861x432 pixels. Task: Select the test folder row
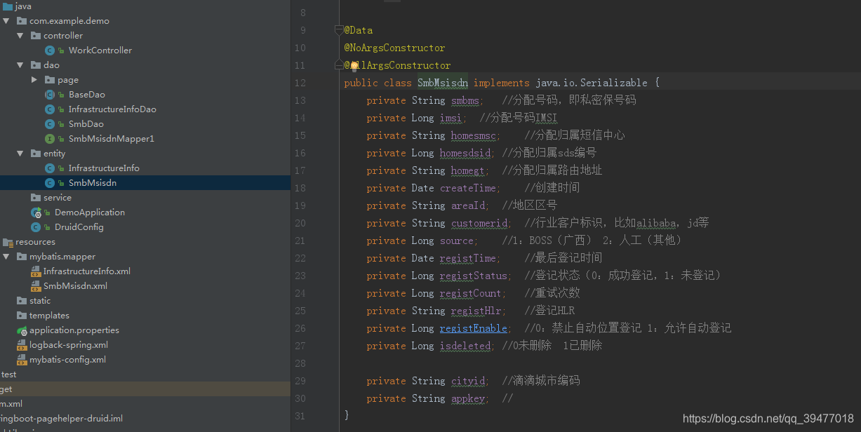point(145,374)
